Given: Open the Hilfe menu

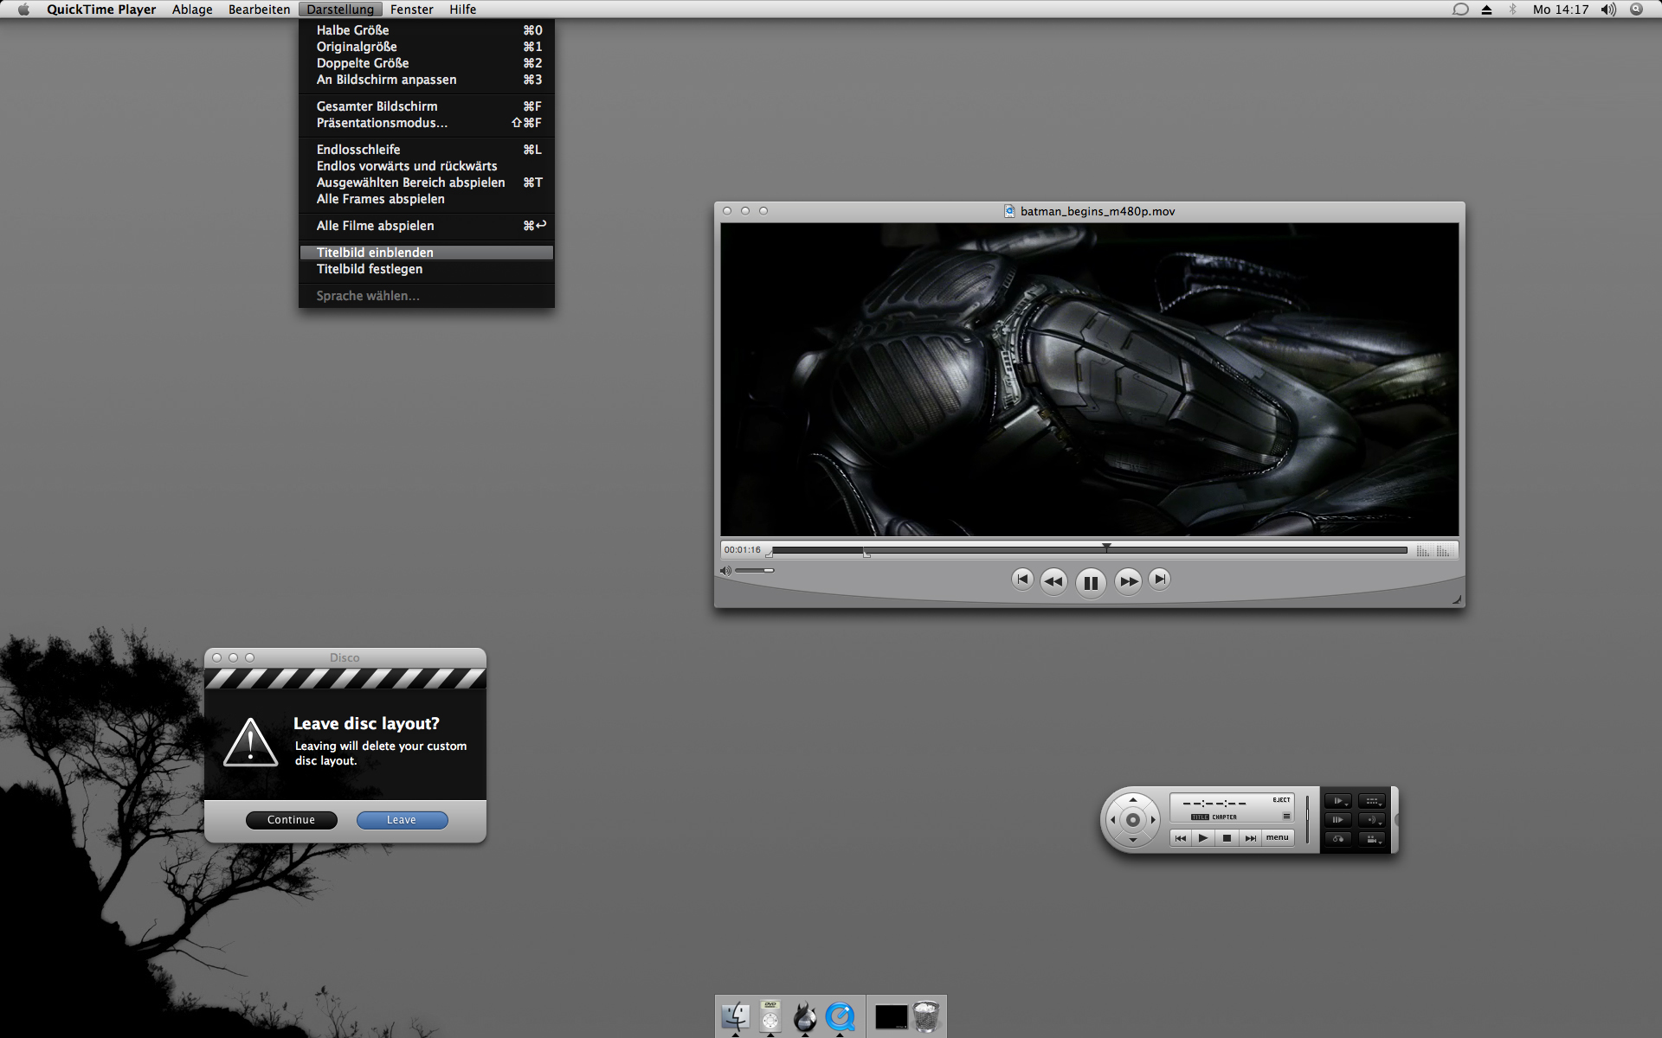Looking at the screenshot, I should (462, 10).
